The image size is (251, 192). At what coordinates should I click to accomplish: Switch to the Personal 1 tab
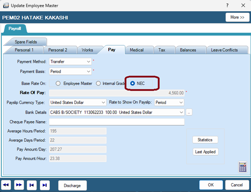[x=24, y=50]
